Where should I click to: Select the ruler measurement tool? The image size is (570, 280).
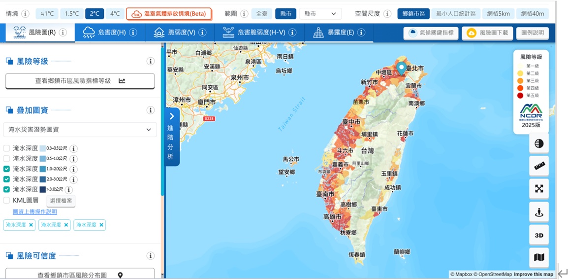(x=538, y=166)
